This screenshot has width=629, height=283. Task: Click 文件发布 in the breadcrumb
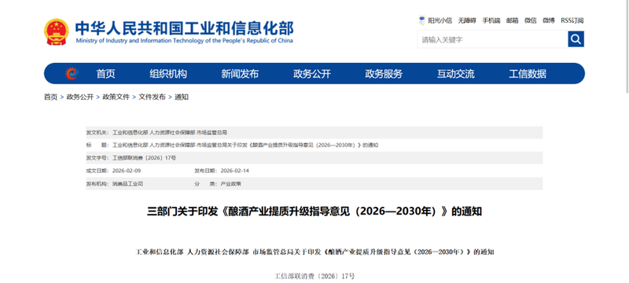click(x=152, y=97)
